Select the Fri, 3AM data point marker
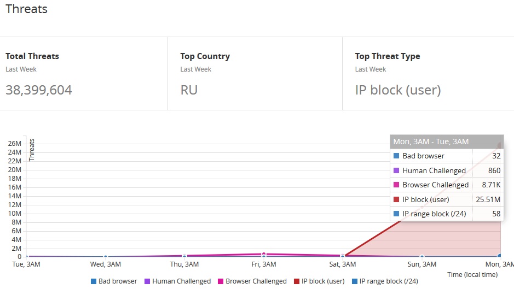514x289 pixels. (x=264, y=254)
